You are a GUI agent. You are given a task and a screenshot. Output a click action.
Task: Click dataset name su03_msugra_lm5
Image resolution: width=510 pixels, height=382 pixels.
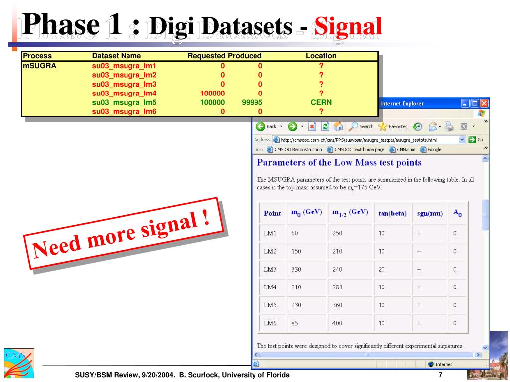124,102
